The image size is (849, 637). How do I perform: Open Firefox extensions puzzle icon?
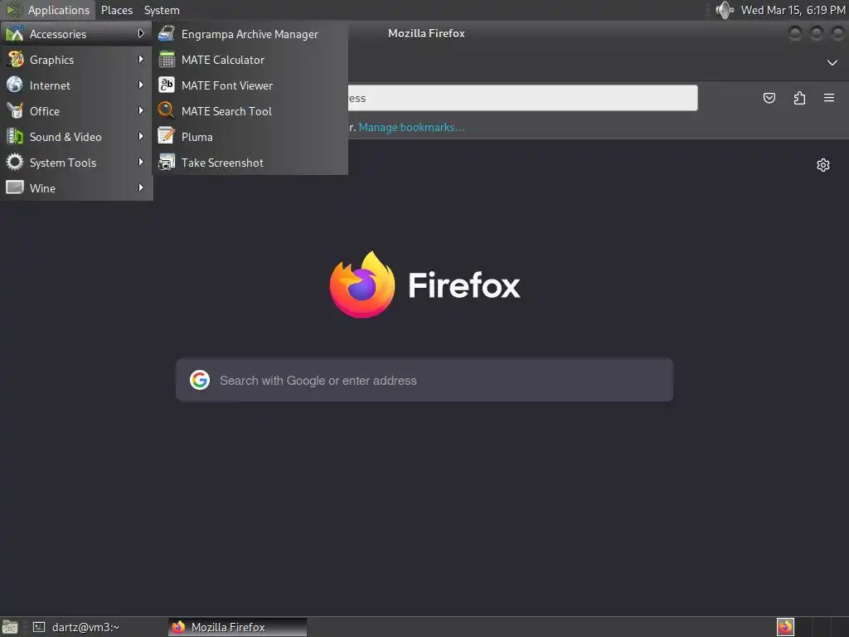[x=799, y=98]
